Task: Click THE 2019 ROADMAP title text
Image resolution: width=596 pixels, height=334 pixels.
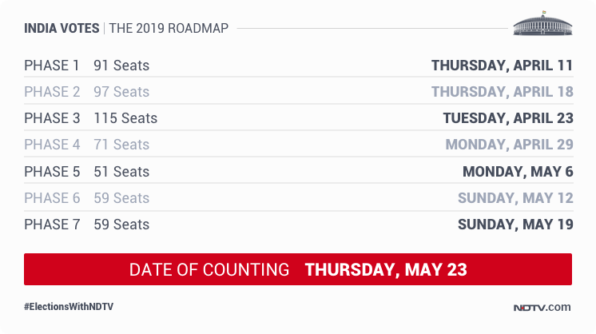Action: coord(169,29)
